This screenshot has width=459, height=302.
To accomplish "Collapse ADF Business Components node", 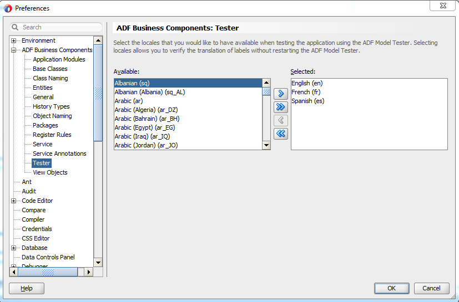I will coord(13,50).
